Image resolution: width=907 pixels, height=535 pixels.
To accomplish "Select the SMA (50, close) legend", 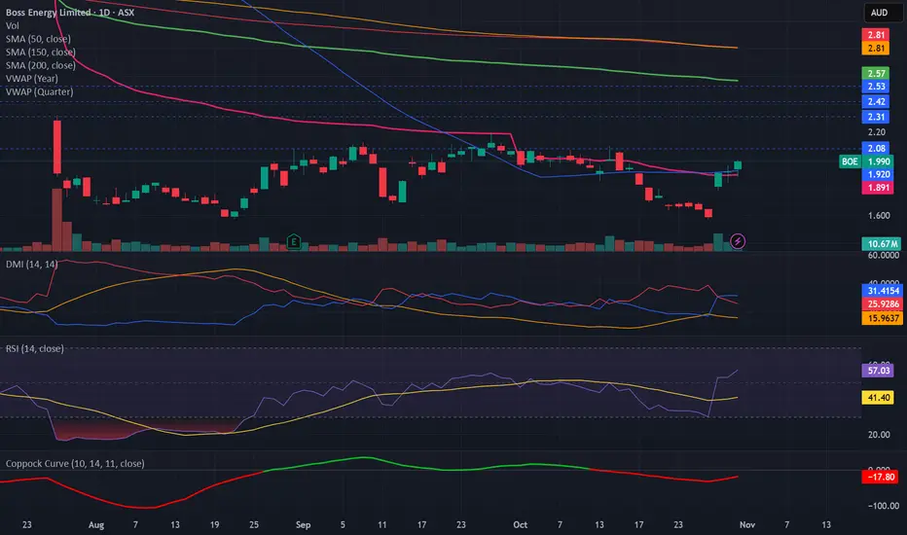I will (x=38, y=39).
